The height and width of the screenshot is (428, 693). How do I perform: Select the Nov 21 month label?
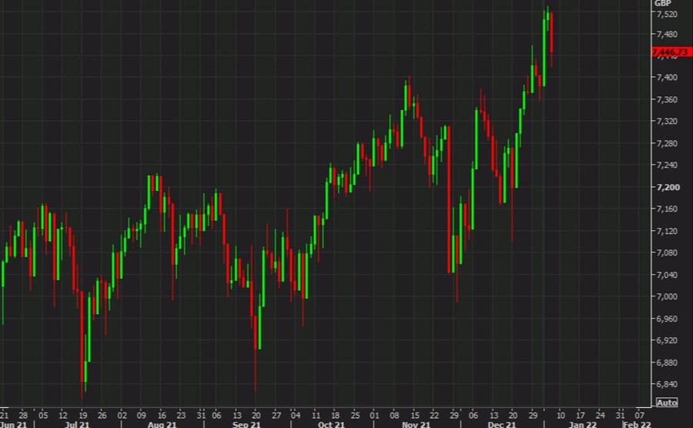[x=416, y=424]
